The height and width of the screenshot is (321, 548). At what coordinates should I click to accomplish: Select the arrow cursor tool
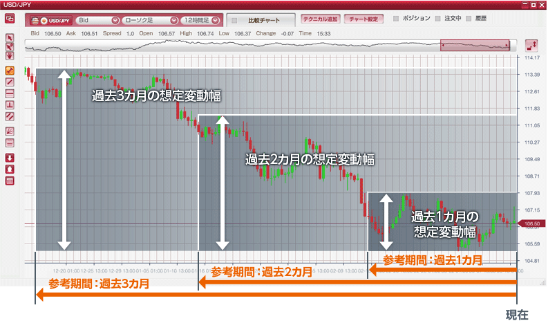(10, 38)
